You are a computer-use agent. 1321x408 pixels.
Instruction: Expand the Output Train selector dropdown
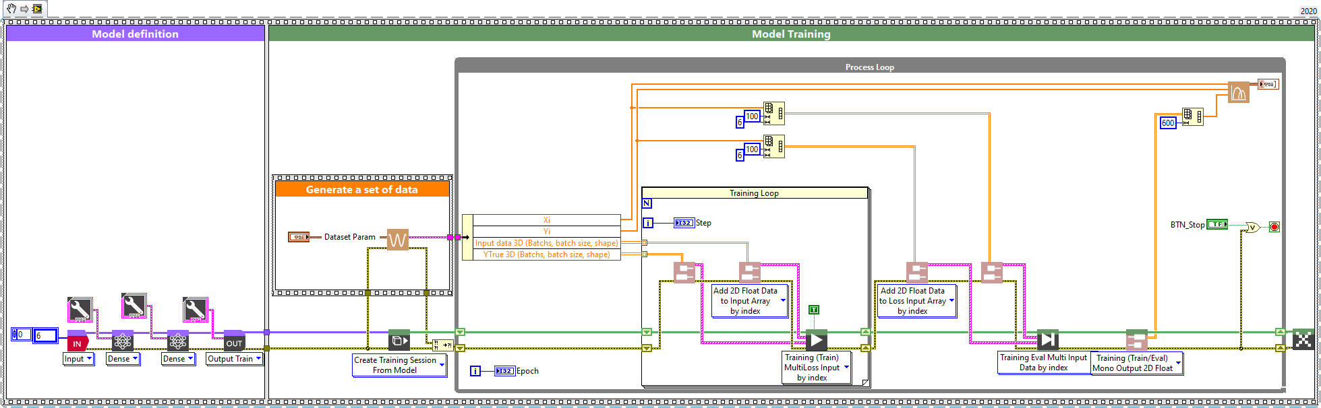(258, 359)
